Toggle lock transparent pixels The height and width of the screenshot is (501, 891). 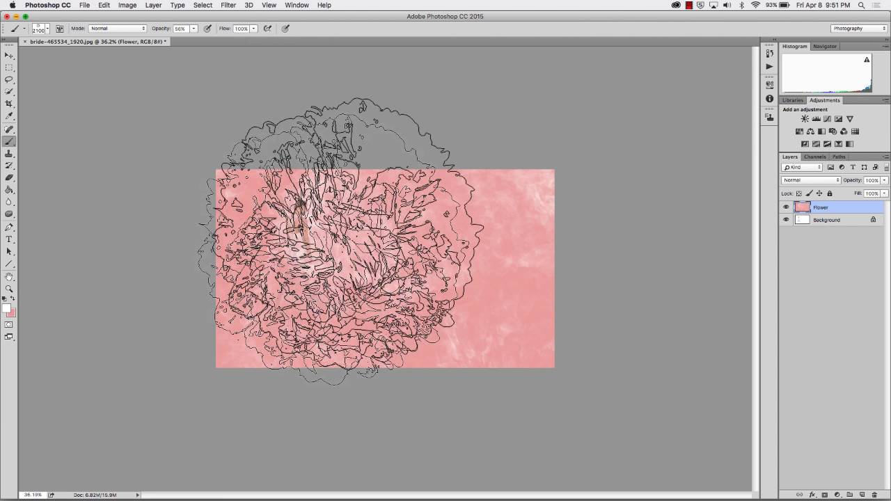(x=799, y=193)
